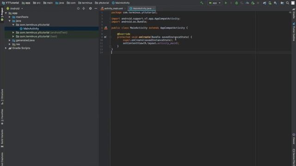The height and width of the screenshot is (166, 296).
Task: Toggle the 1: Project tool window
Action: [x=2, y=15]
